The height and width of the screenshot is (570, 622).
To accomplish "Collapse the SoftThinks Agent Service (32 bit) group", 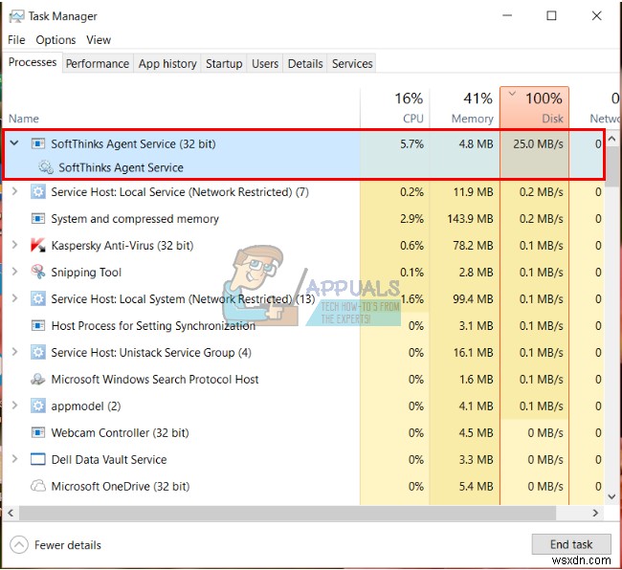I will pyautogui.click(x=14, y=142).
